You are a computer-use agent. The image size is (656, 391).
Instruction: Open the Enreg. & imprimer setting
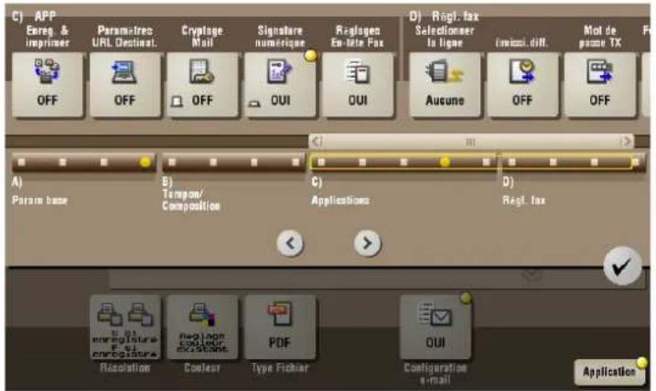48,84
